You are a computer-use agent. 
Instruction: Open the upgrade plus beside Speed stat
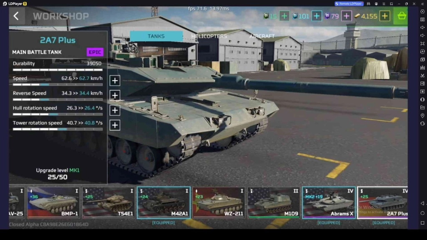[115, 80]
